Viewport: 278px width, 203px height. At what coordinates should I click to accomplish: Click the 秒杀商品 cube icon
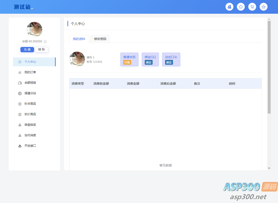[x=20, y=104]
